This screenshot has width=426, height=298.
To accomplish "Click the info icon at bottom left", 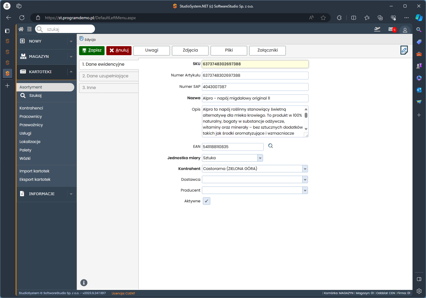I will coord(84,283).
